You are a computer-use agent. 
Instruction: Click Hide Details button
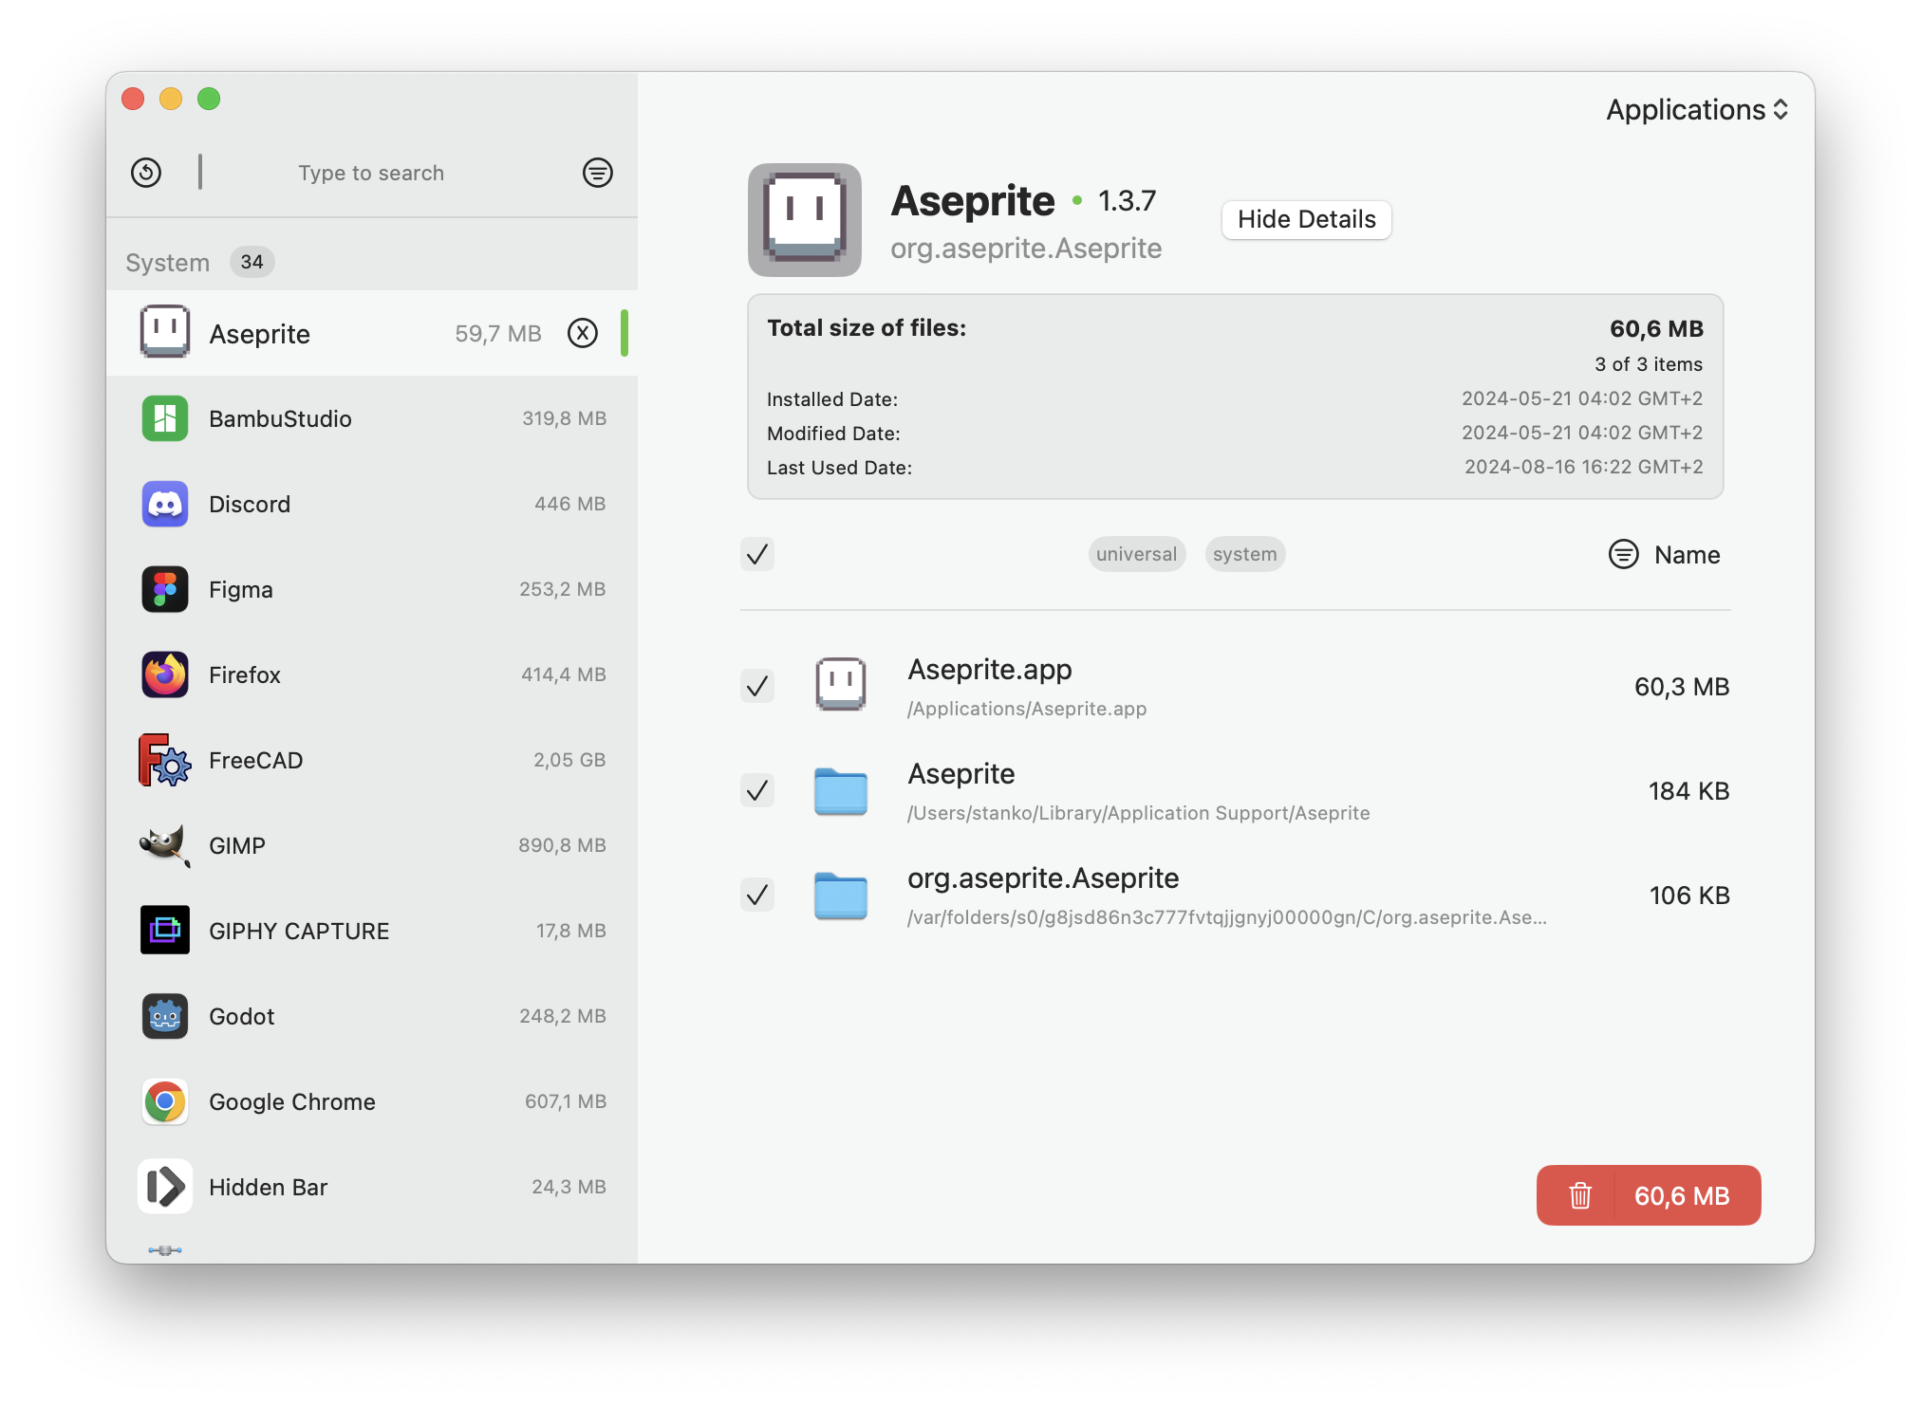[x=1306, y=219]
